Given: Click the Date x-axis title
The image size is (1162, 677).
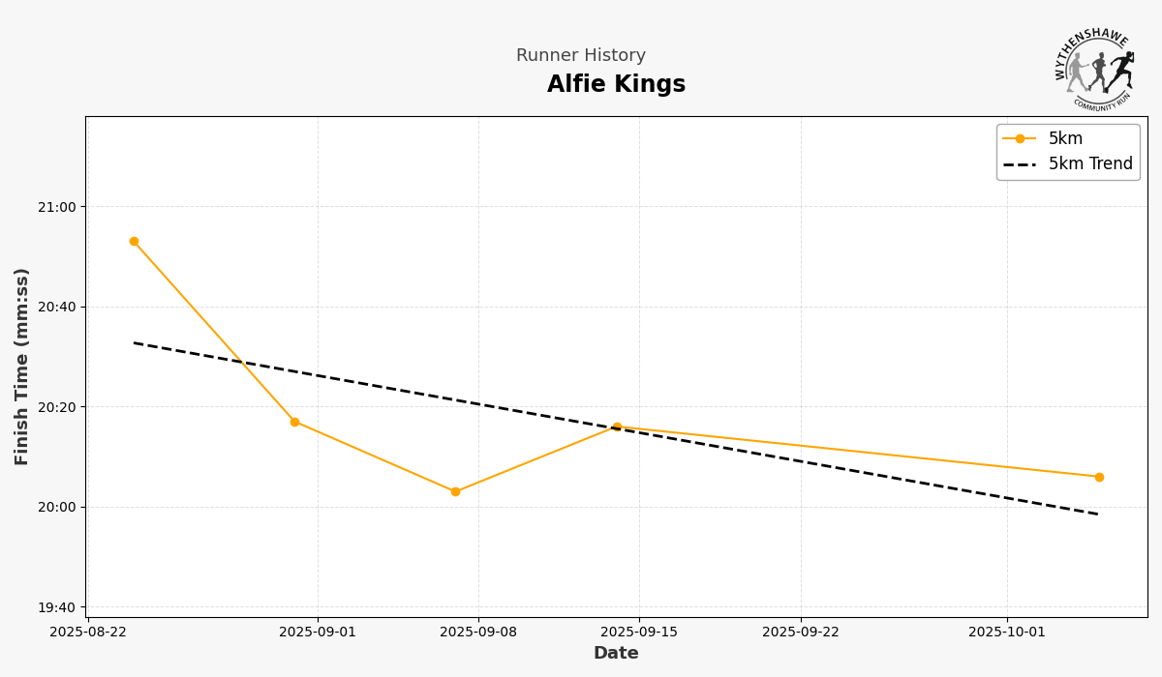Looking at the screenshot, I should pyautogui.click(x=616, y=654).
